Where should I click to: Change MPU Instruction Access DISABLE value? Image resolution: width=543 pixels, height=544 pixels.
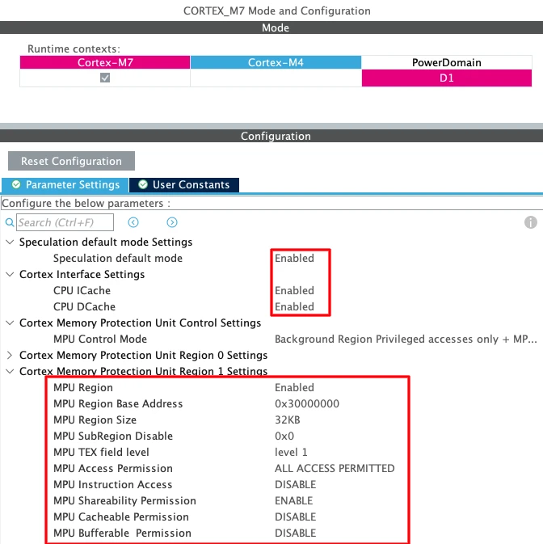pos(296,485)
